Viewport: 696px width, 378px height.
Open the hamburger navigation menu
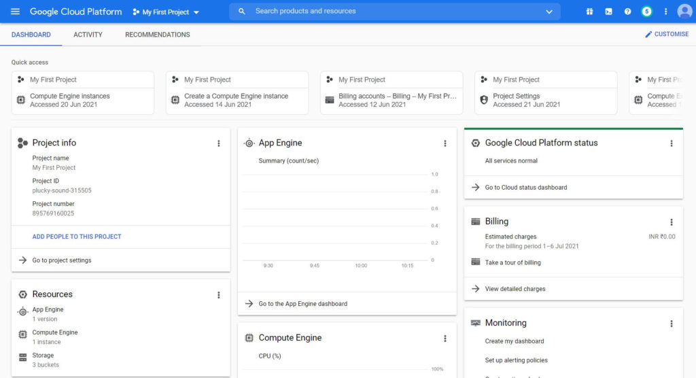tap(15, 12)
